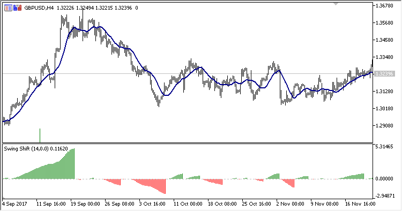Click the 9 Nov 08:00 time label
The width and height of the screenshot is (402, 211).
point(325,204)
